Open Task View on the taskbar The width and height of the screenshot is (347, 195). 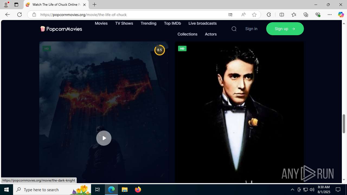tap(98, 190)
